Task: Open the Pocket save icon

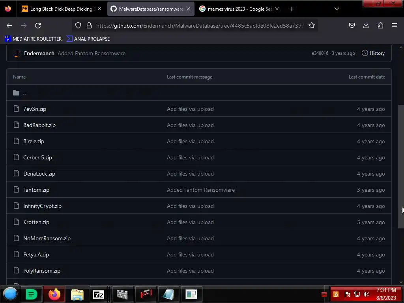Action: [352, 25]
